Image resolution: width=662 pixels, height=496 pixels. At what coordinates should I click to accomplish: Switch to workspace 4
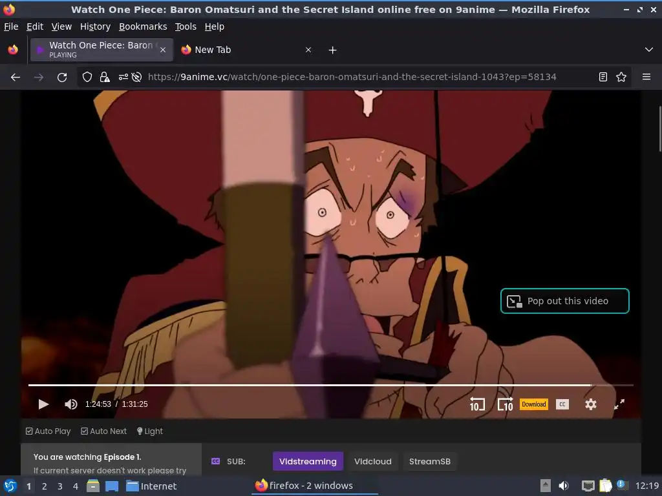click(x=76, y=486)
